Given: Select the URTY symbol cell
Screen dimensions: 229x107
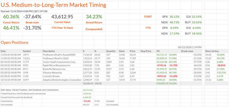Looking at the screenshot, I should click(26, 55).
